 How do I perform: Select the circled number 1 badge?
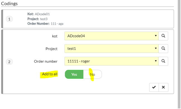point(9,19)
